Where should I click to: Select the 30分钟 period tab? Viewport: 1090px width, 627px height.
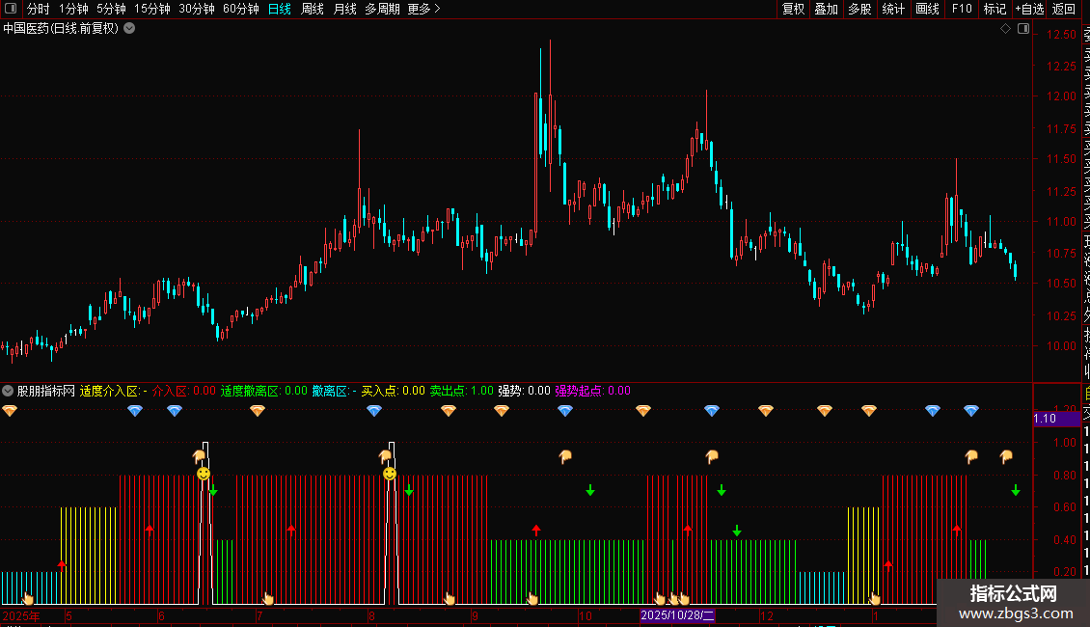(197, 9)
